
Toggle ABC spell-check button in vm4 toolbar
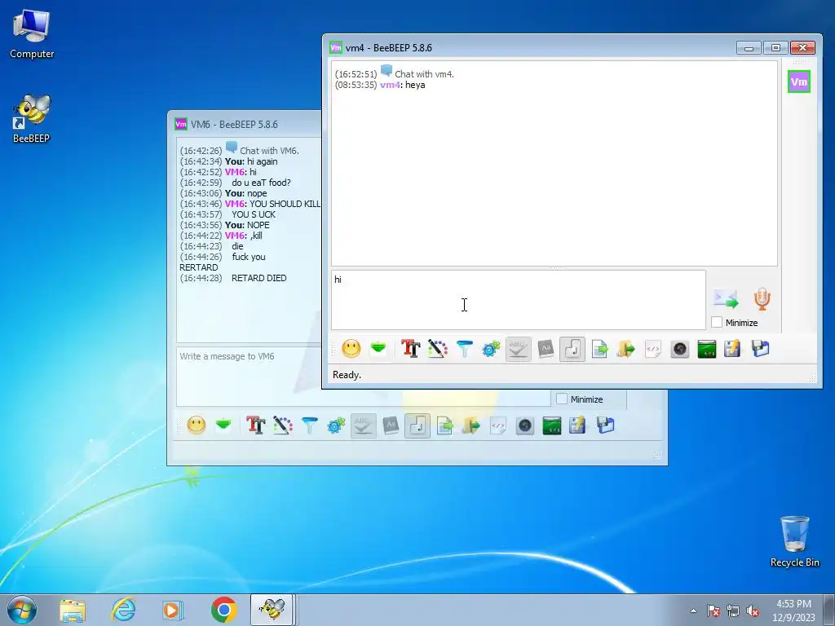pos(518,349)
